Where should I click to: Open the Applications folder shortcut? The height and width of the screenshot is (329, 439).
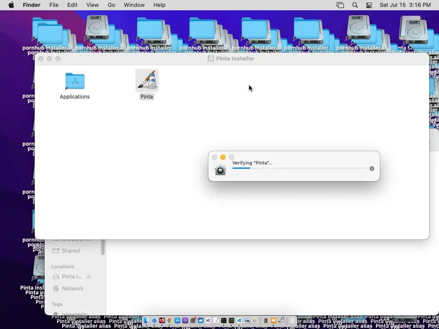point(75,81)
